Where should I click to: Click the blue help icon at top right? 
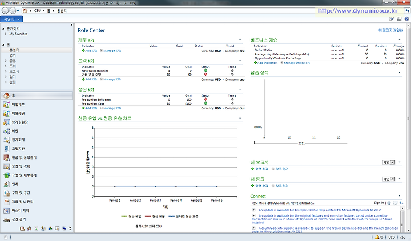pos(406,19)
